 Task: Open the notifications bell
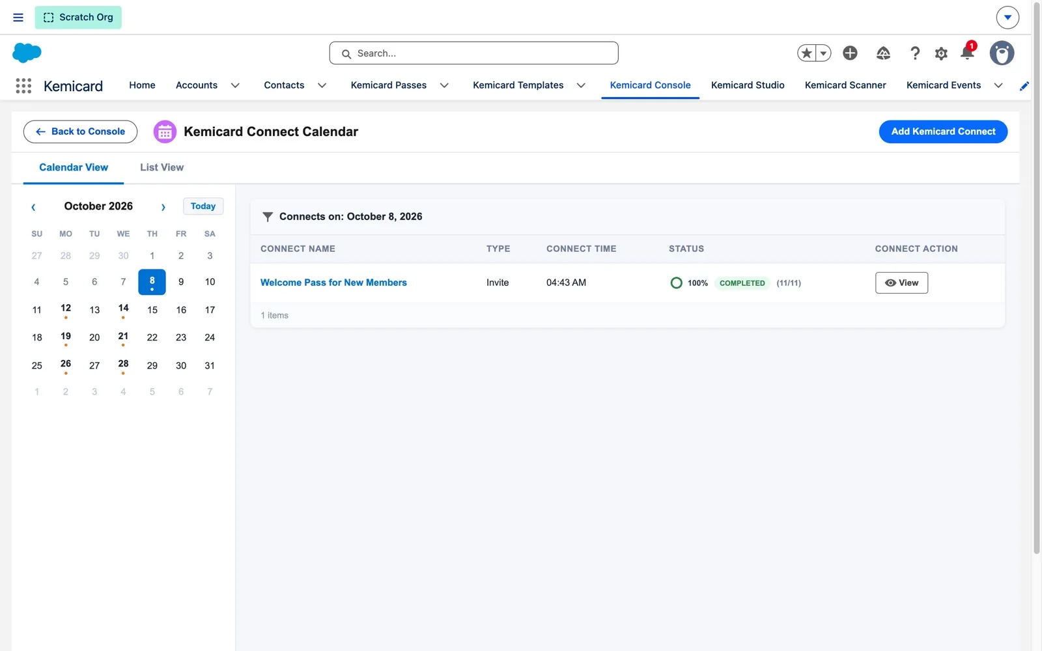point(967,53)
